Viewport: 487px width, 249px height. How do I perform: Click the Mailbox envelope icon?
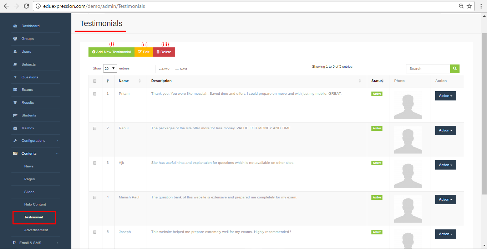[15, 128]
